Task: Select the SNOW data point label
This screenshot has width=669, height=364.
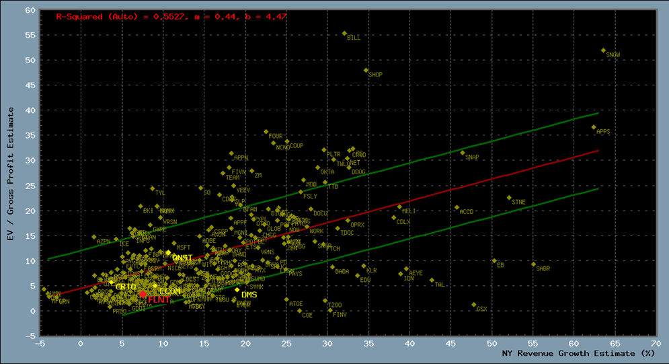Action: 613,54
